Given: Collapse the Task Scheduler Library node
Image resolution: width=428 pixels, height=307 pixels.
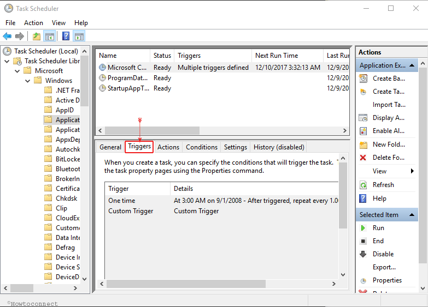Looking at the screenshot, I should click(7, 61).
